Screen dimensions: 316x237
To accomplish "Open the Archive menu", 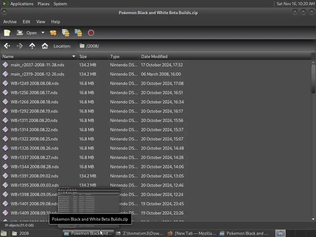I will pos(10,22).
